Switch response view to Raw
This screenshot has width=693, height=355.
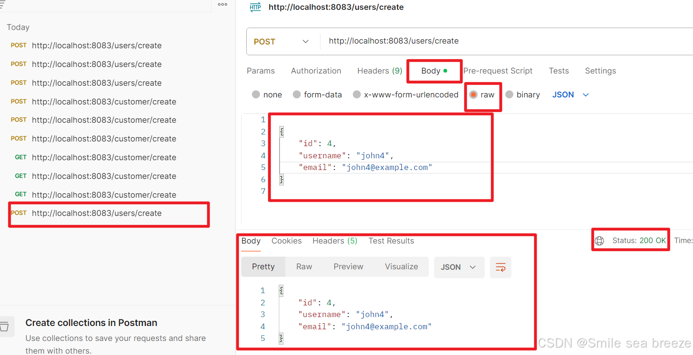click(x=304, y=266)
